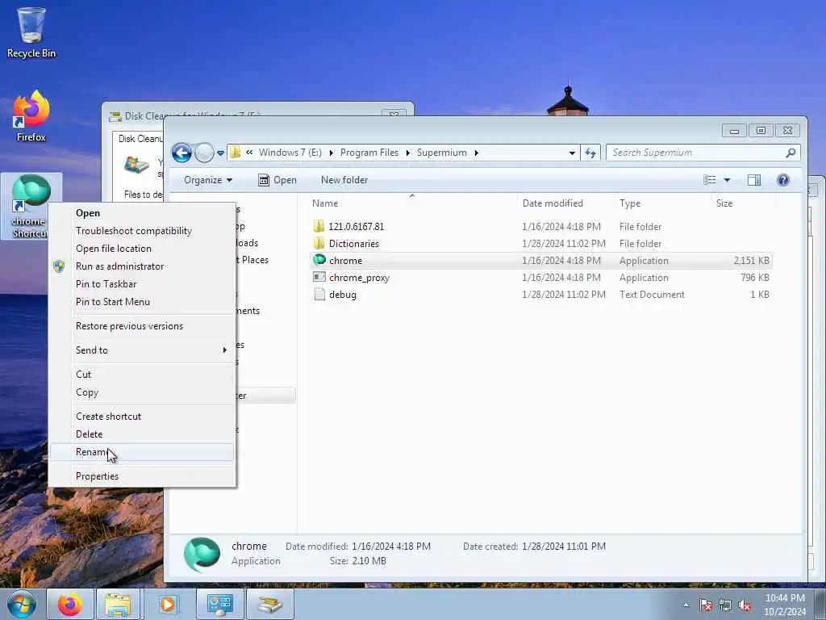
Task: Select the Dictionaries folder icon
Action: (319, 244)
